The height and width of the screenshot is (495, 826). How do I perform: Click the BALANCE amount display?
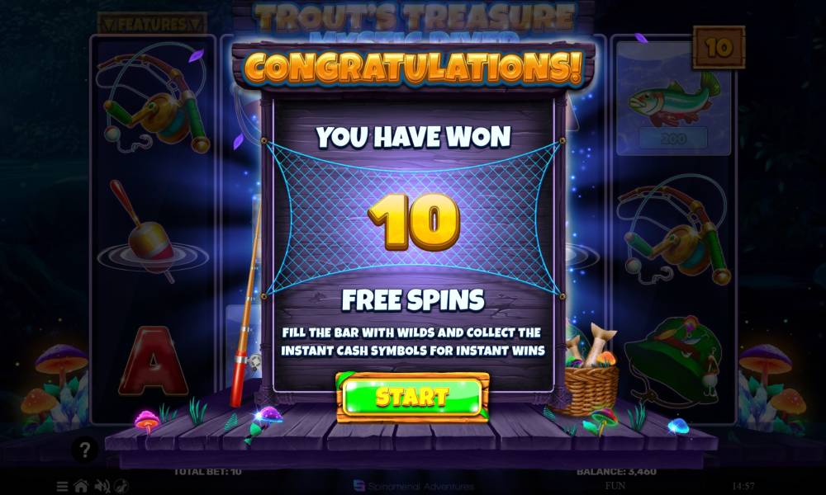pyautogui.click(x=616, y=471)
